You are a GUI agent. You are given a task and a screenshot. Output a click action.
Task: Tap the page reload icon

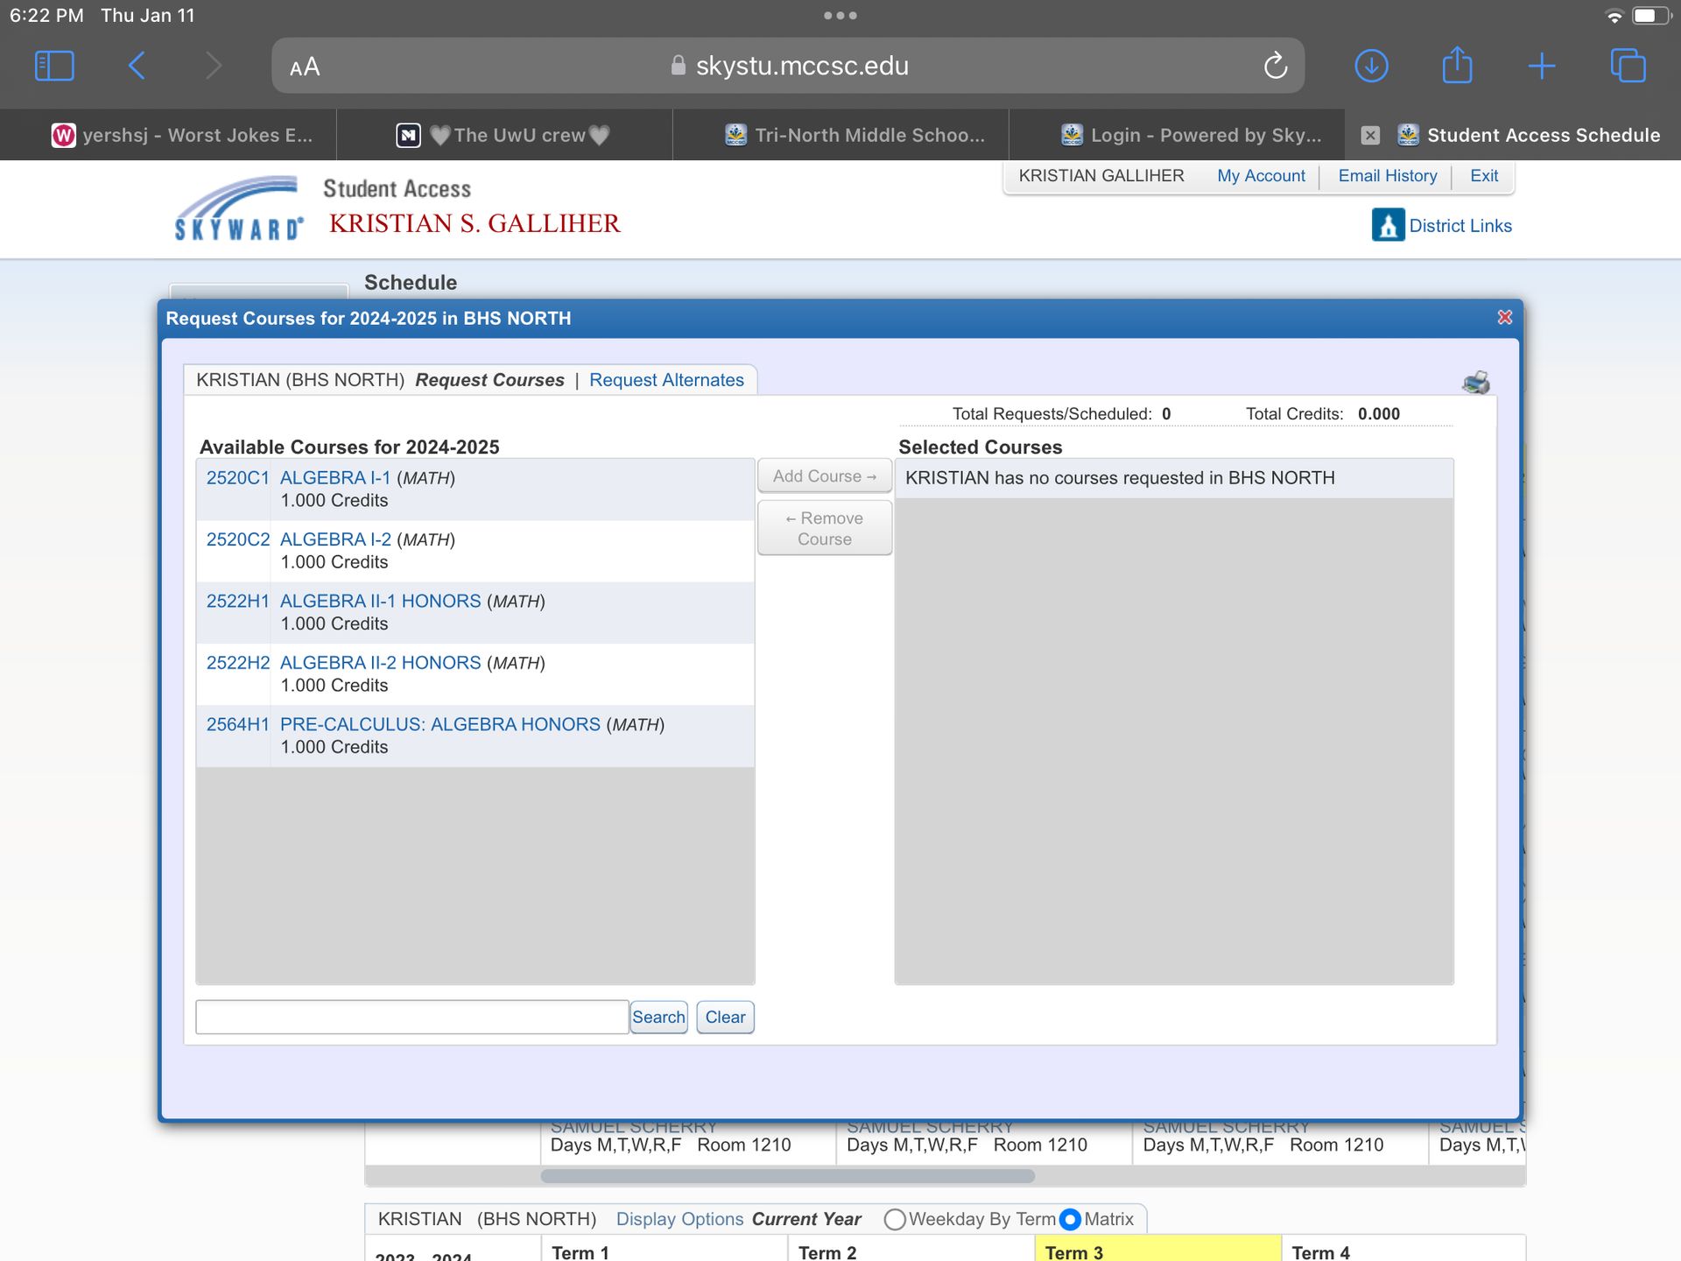coord(1276,66)
